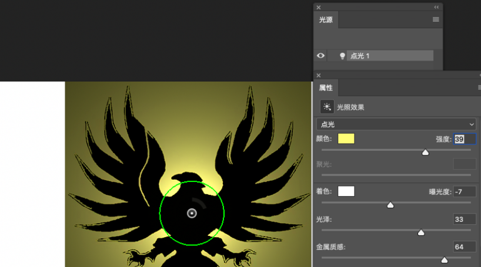This screenshot has width=481, height=267.
Task: Open the 光源 panel tab
Action: click(x=326, y=20)
